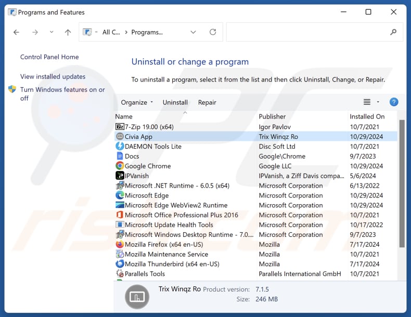Click the Microsoft .NET Runtime icon

[x=120, y=186]
